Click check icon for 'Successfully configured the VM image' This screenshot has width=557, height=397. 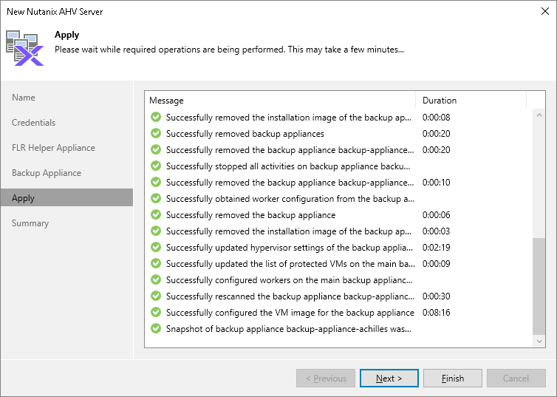156,313
